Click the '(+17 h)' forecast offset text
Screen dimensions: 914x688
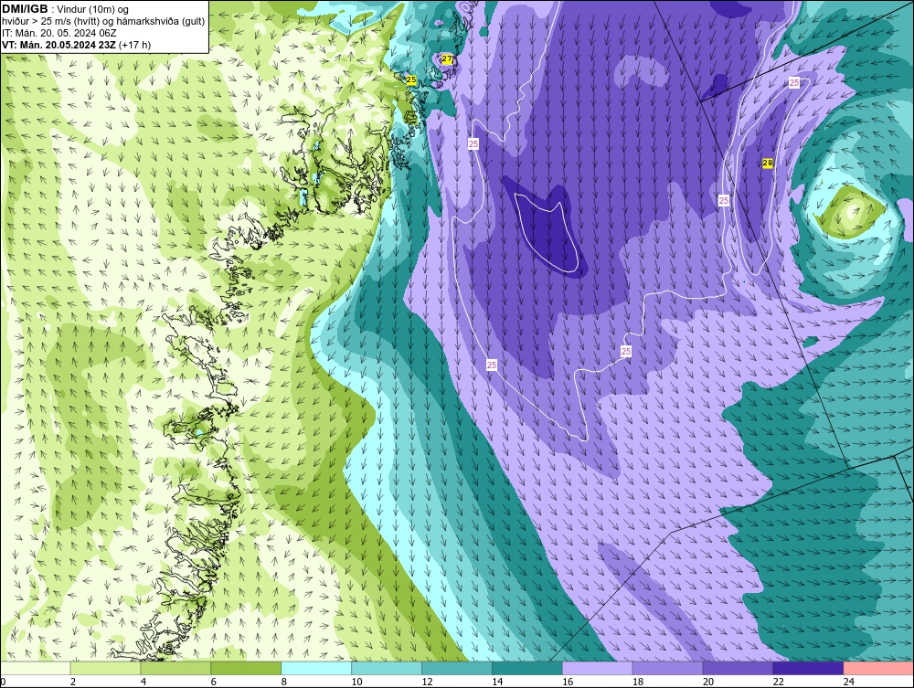point(134,45)
